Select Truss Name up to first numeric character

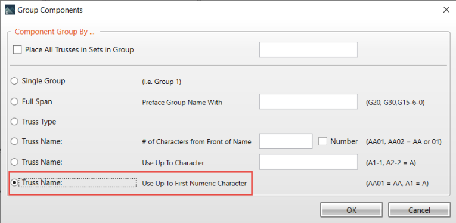coord(14,182)
